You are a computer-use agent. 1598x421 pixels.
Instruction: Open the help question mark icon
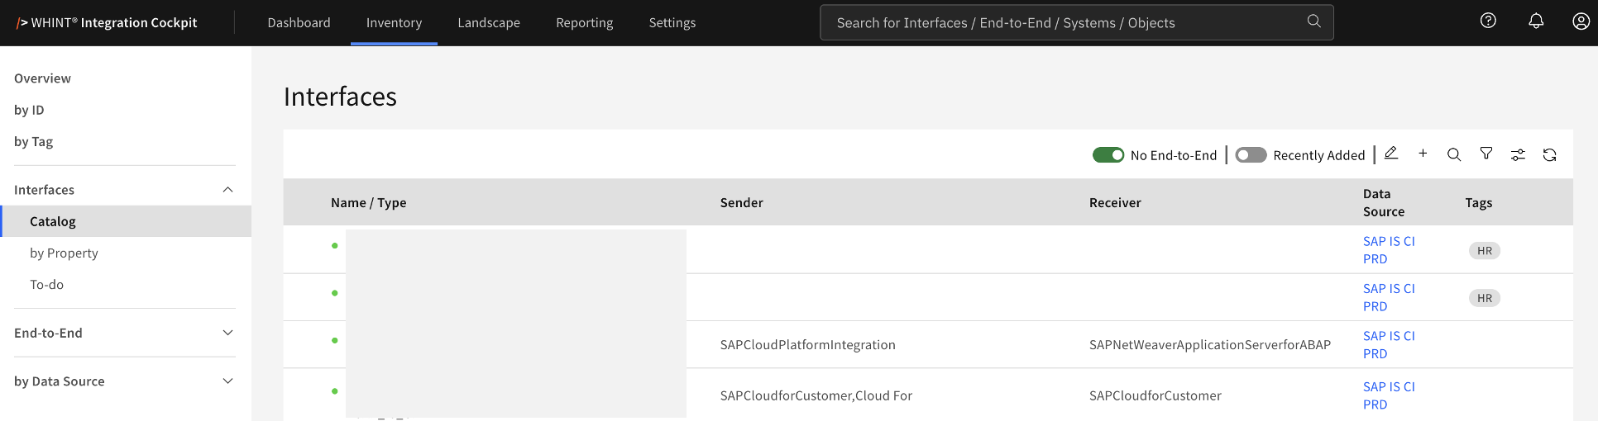[1488, 21]
